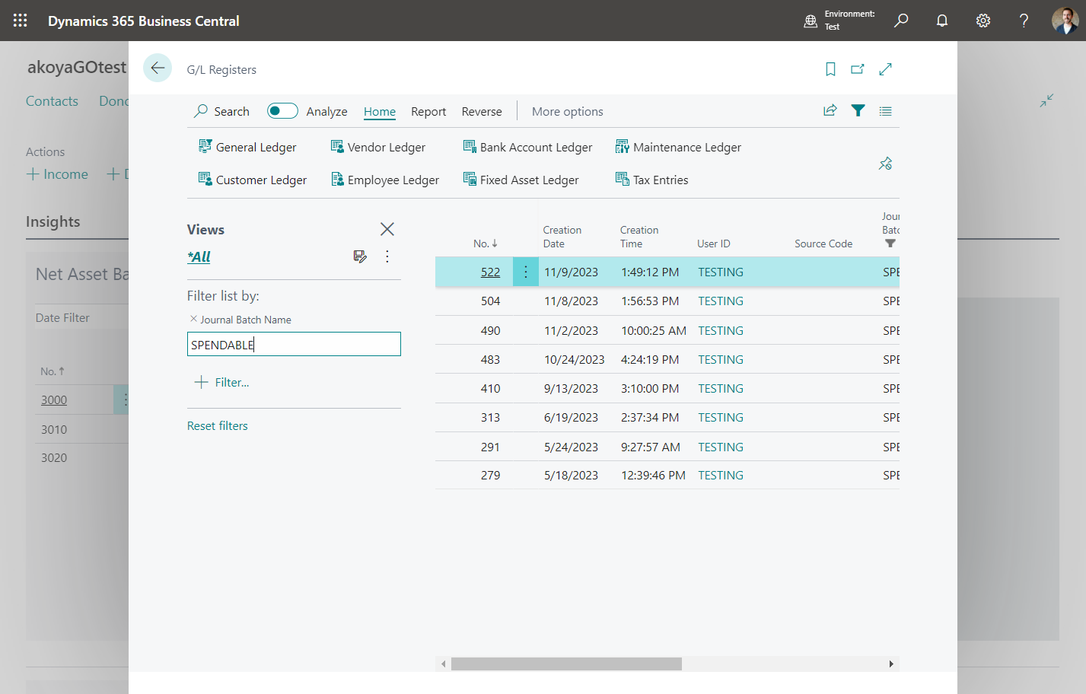This screenshot has width=1086, height=694.
Task: Sort background list by No. column
Action: pyautogui.click(x=53, y=371)
